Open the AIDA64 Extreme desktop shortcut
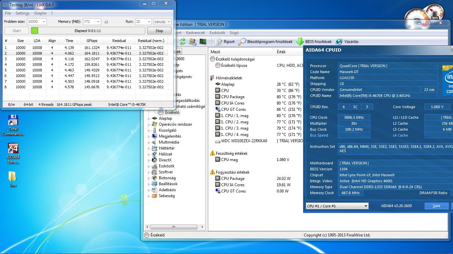Screen dimensions: 453x254 click(13, 153)
